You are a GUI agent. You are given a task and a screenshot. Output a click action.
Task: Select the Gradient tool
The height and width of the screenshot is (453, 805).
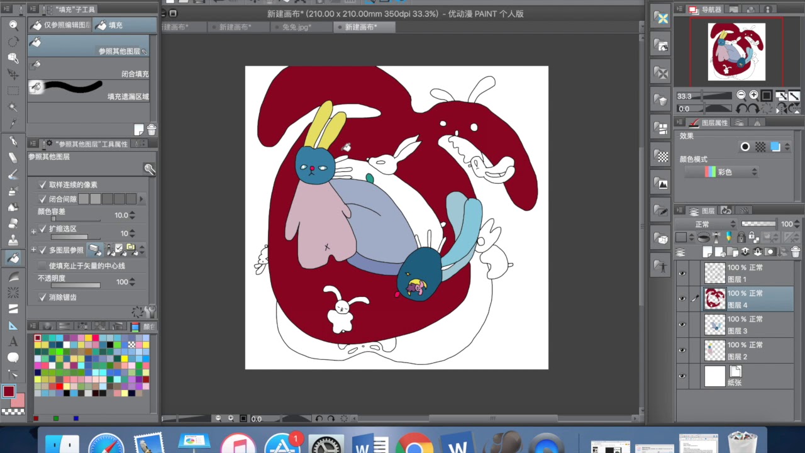point(13,276)
